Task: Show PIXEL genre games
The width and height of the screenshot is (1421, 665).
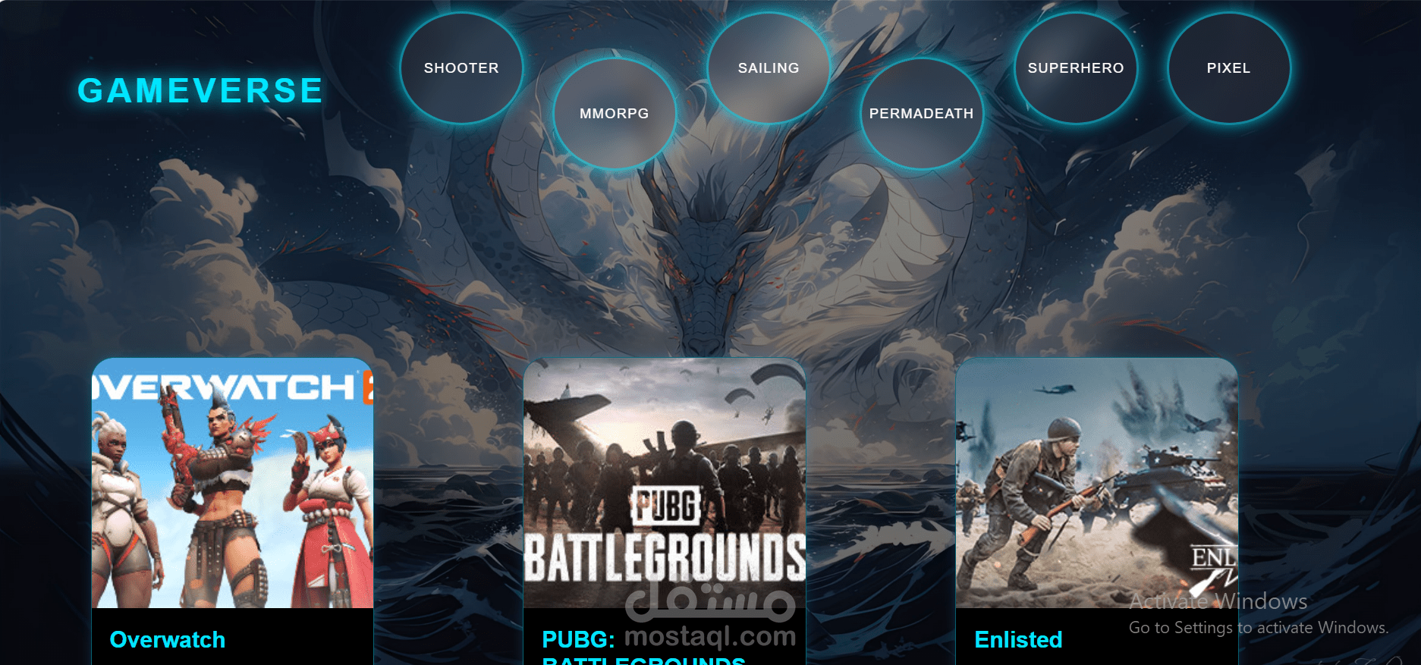Action: (x=1229, y=68)
